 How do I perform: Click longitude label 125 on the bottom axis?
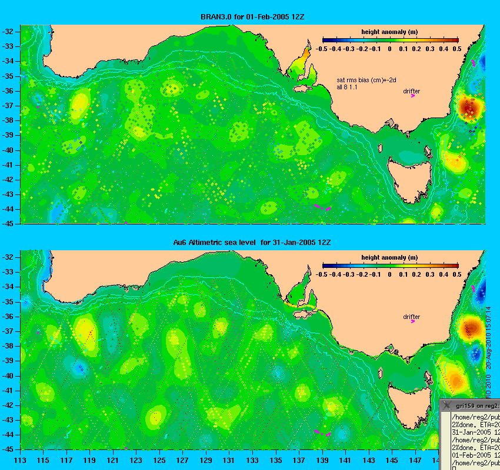point(159,460)
